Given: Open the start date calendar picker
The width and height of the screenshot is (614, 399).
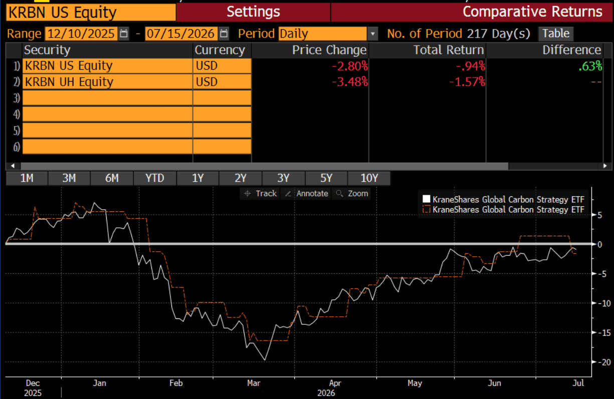Looking at the screenshot, I should point(124,34).
